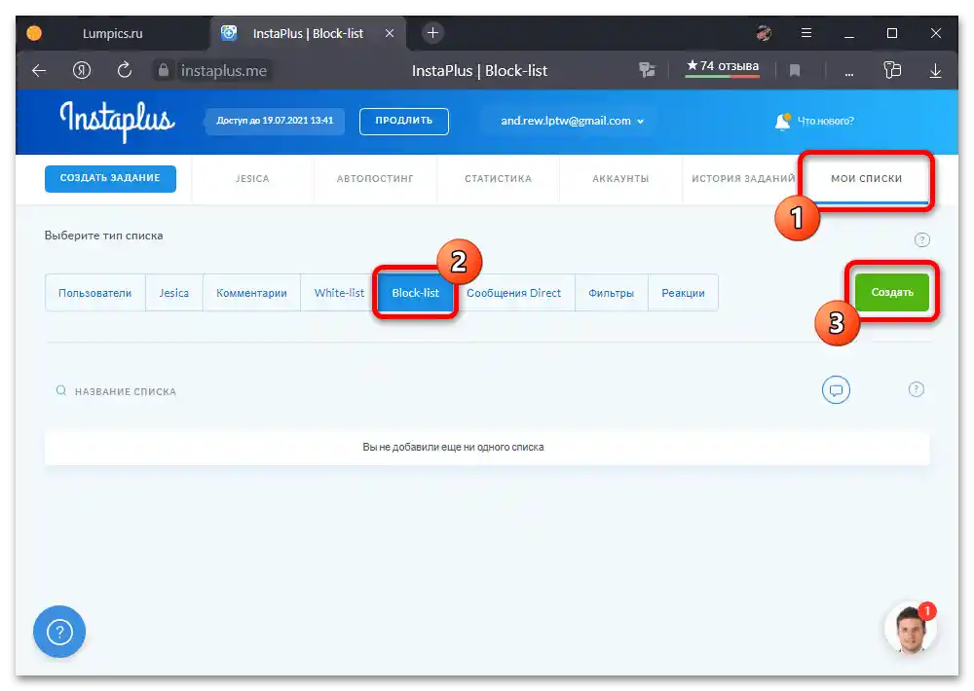The width and height of the screenshot is (974, 691).
Task: Open the browser hamburger menu
Action: click(806, 33)
